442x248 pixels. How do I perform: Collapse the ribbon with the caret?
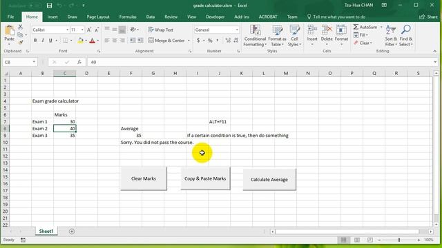pos(434,51)
